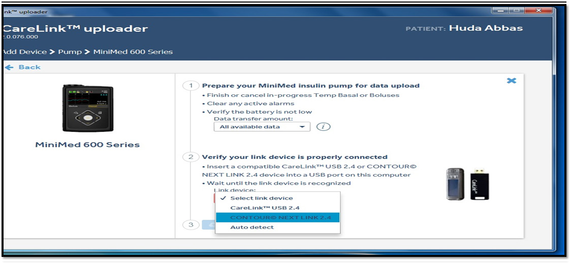Click the step 3 circle number
571x264 pixels.
(191, 225)
